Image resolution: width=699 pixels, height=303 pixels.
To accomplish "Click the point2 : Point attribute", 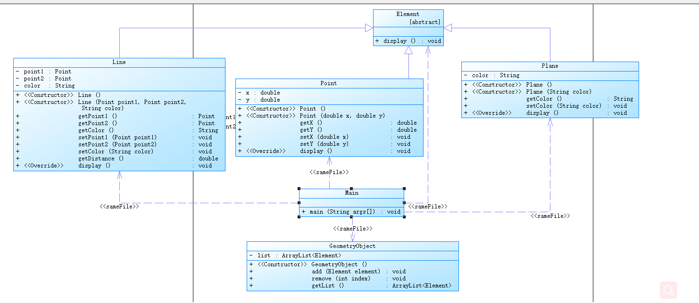I will 44,79.
